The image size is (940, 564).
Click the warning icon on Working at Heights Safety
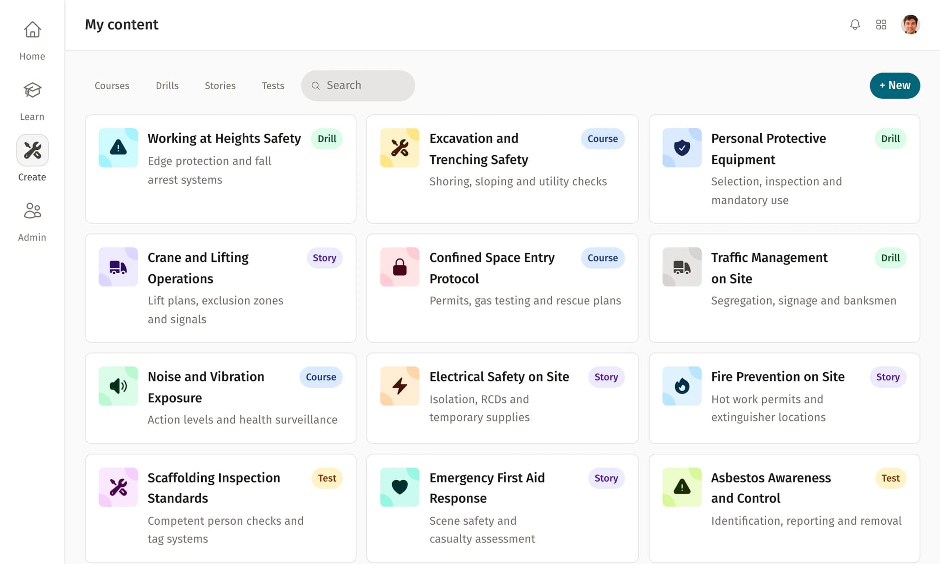(x=118, y=147)
